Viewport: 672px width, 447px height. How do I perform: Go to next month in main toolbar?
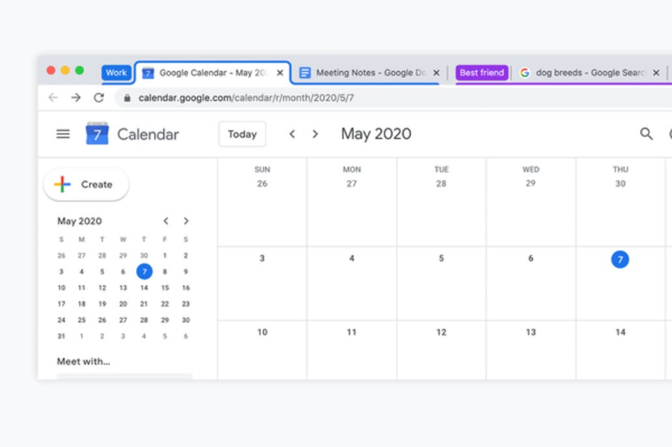coord(316,134)
